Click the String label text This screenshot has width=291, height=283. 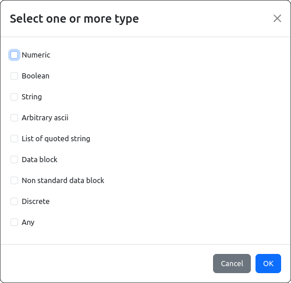(31, 97)
